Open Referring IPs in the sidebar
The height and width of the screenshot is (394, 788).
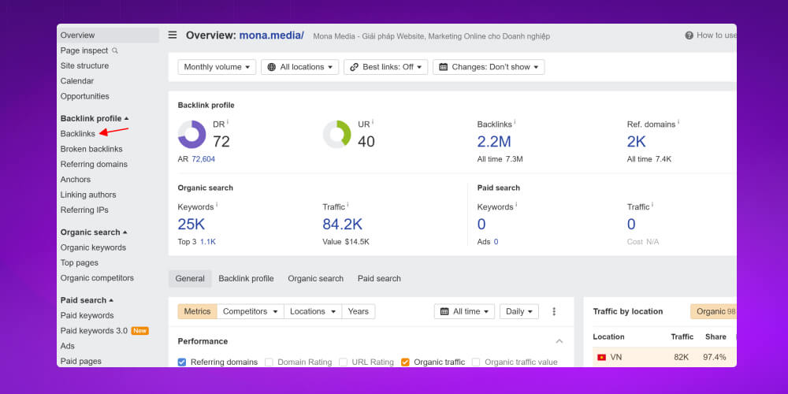coord(84,210)
